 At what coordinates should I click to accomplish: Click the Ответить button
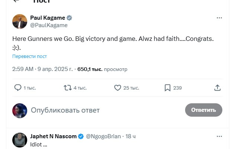click(x=203, y=110)
